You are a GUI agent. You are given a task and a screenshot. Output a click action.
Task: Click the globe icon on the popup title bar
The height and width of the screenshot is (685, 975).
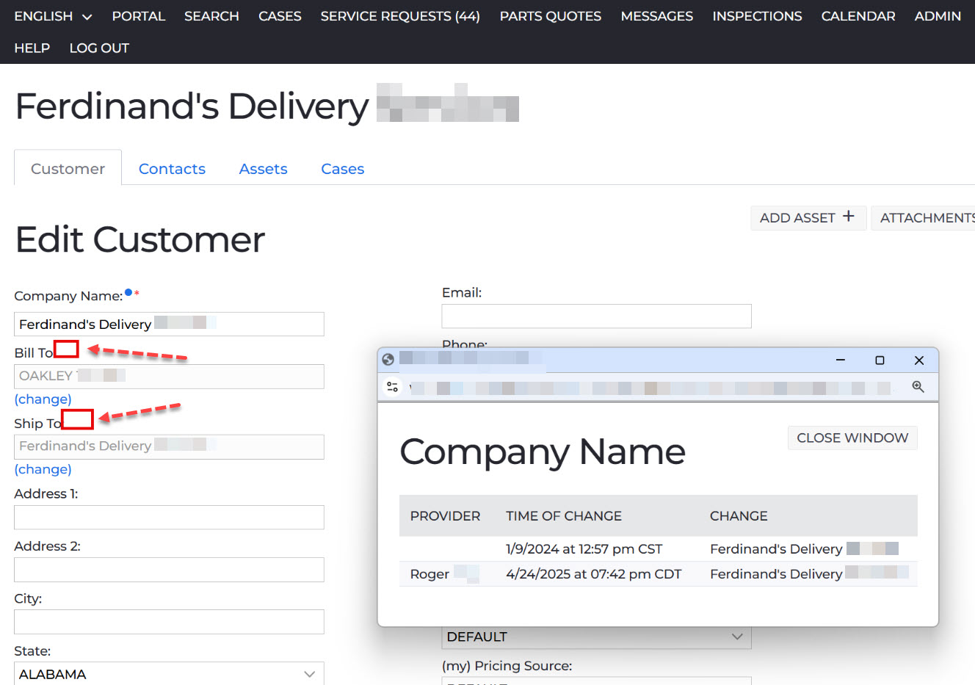(388, 360)
